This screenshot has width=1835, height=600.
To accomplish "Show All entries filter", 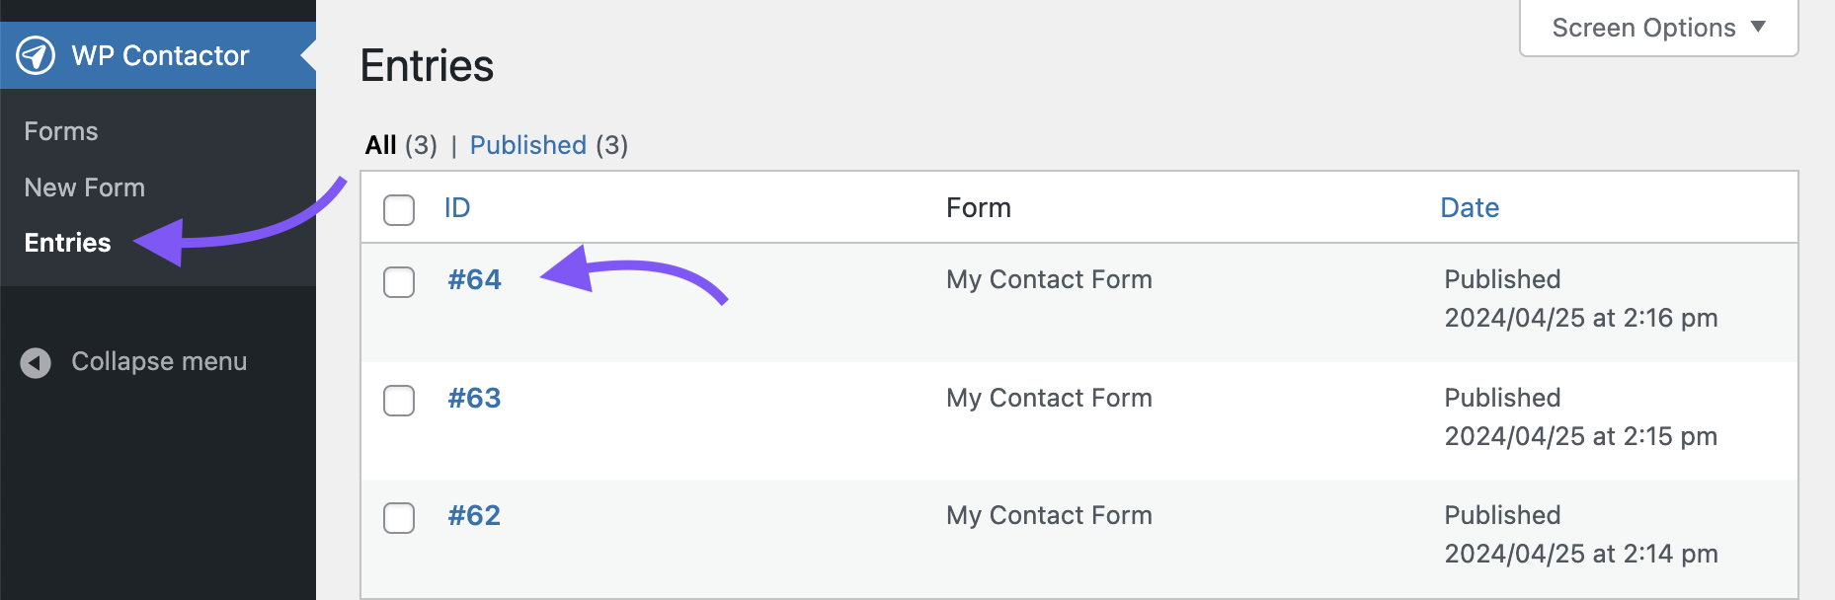I will coord(380,145).
